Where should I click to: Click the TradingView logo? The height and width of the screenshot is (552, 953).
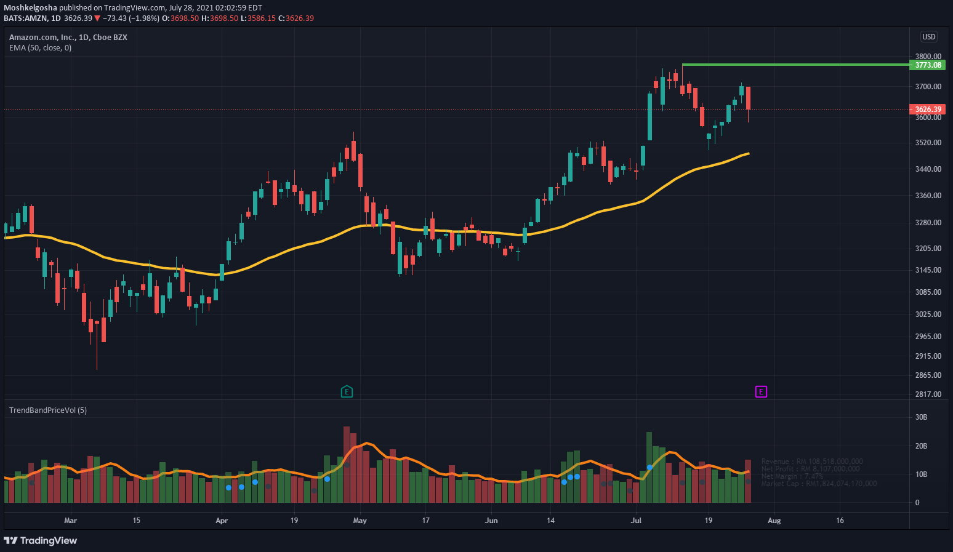pyautogui.click(x=41, y=540)
